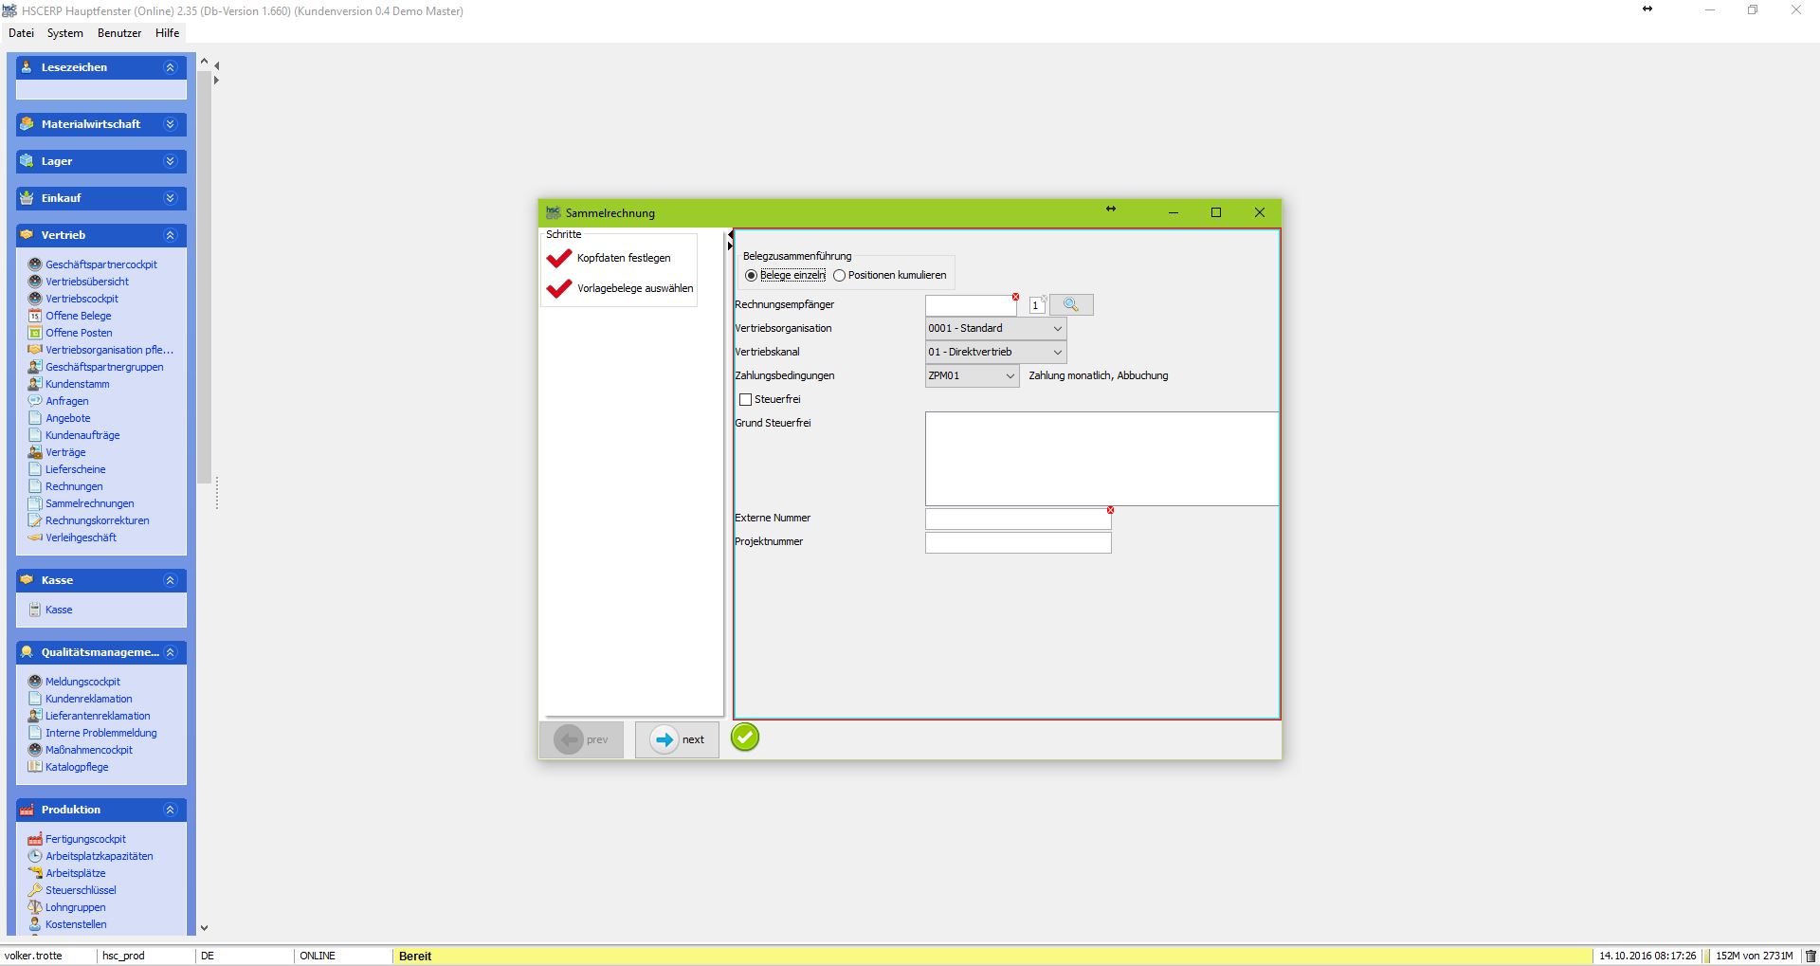Image resolution: width=1820 pixels, height=966 pixels.
Task: Open the Sammelrechnungen link in the sidebar
Action: 89,503
